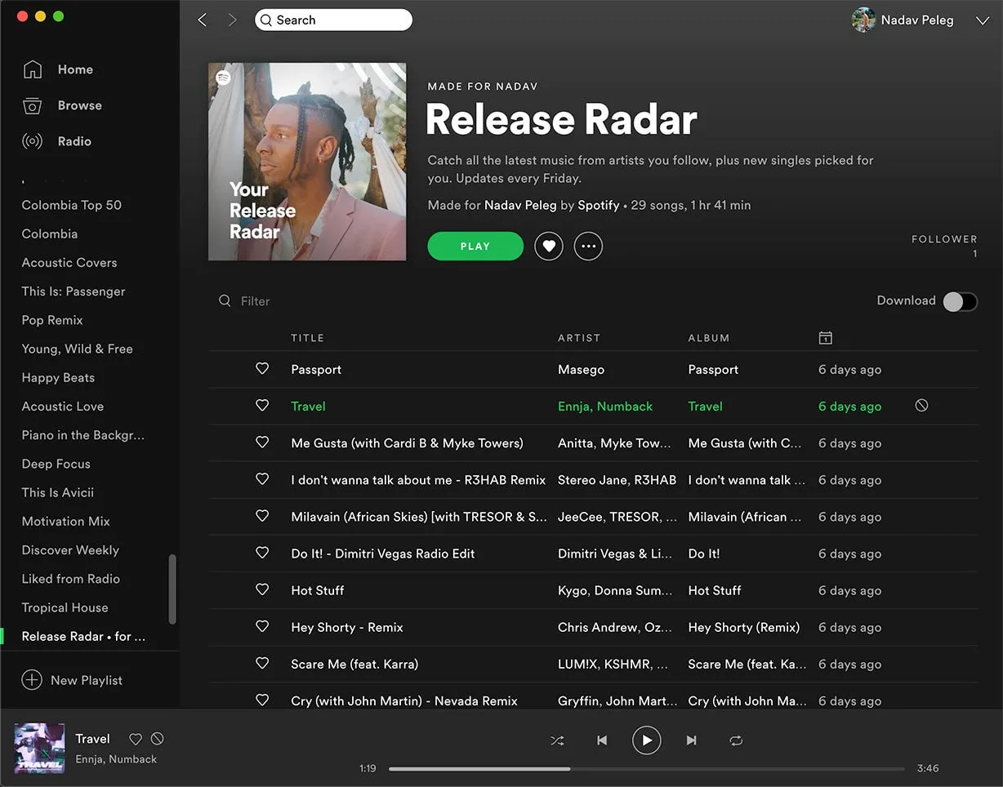The image size is (1003, 787).
Task: Click the calendar date-added column icon
Action: click(826, 338)
